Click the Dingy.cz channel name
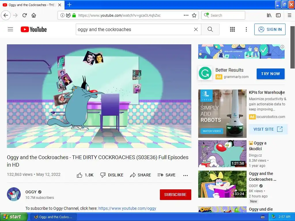The height and width of the screenshot is (221, 295). coord(255,155)
